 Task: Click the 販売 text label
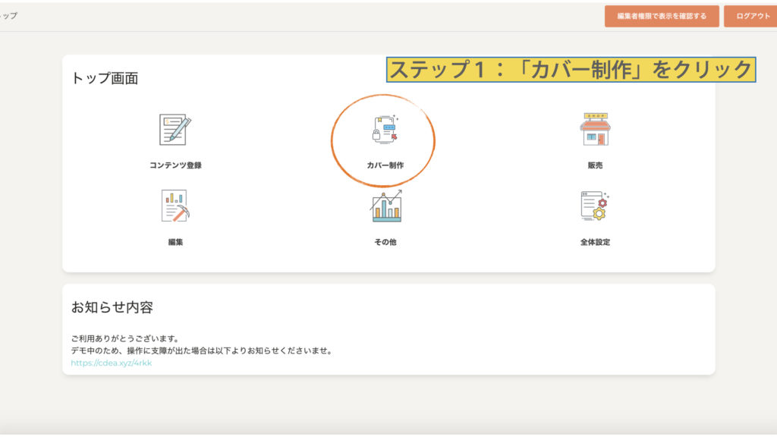595,165
